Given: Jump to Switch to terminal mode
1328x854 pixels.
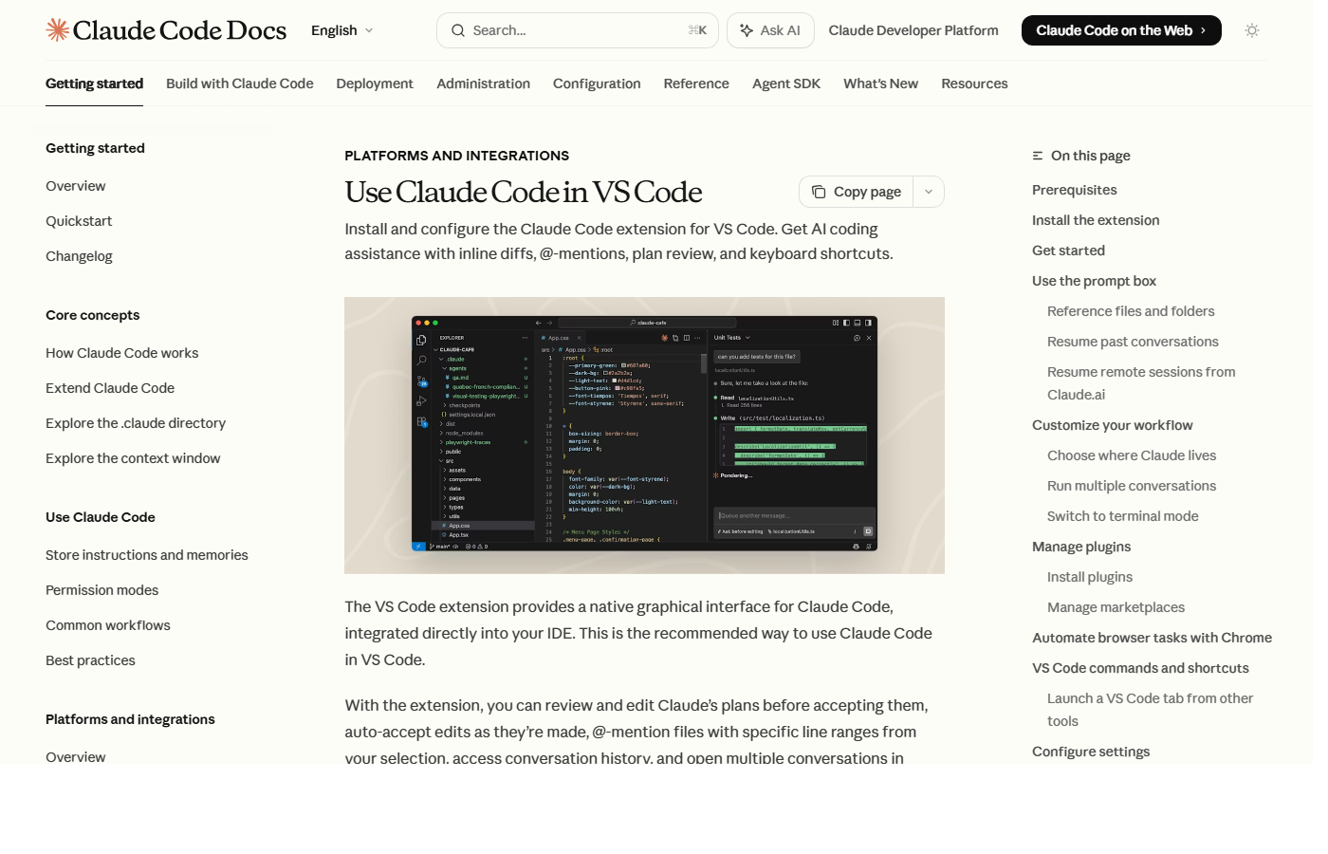Looking at the screenshot, I should 1123,516.
